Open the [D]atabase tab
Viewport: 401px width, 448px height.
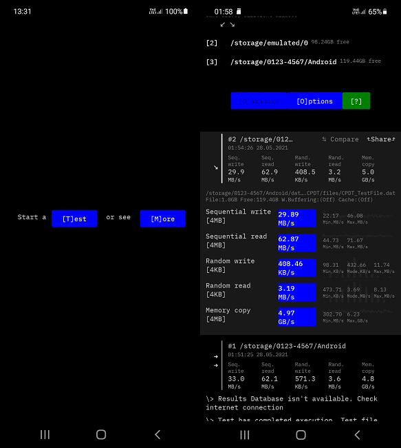click(259, 101)
